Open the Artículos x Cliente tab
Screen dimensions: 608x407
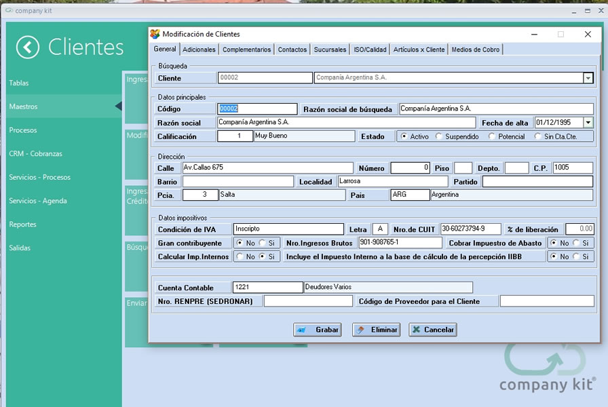pos(419,50)
